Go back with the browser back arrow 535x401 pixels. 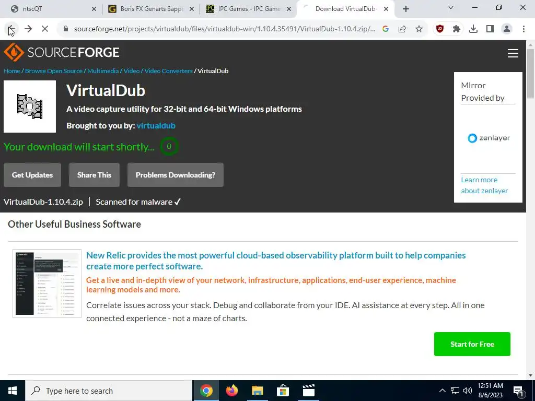[x=11, y=29]
